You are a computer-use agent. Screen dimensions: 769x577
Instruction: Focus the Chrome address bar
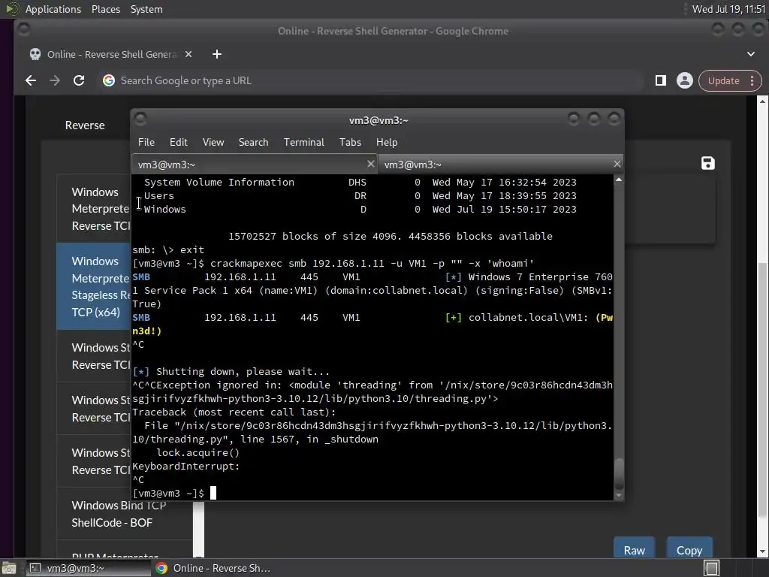[x=372, y=80]
